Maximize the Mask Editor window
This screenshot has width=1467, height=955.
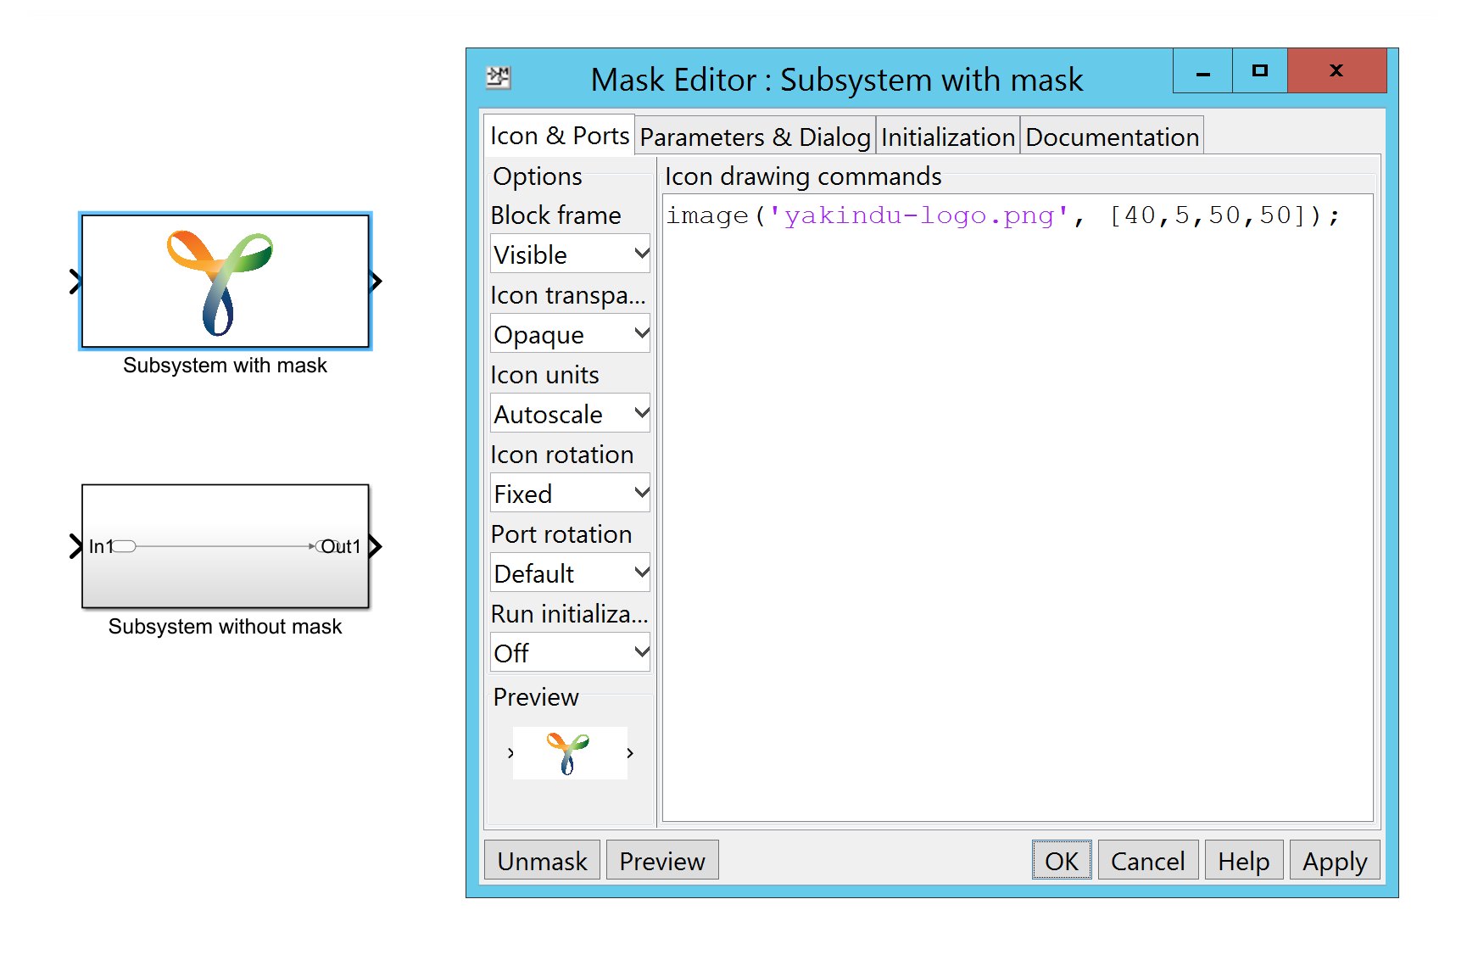tap(1260, 70)
